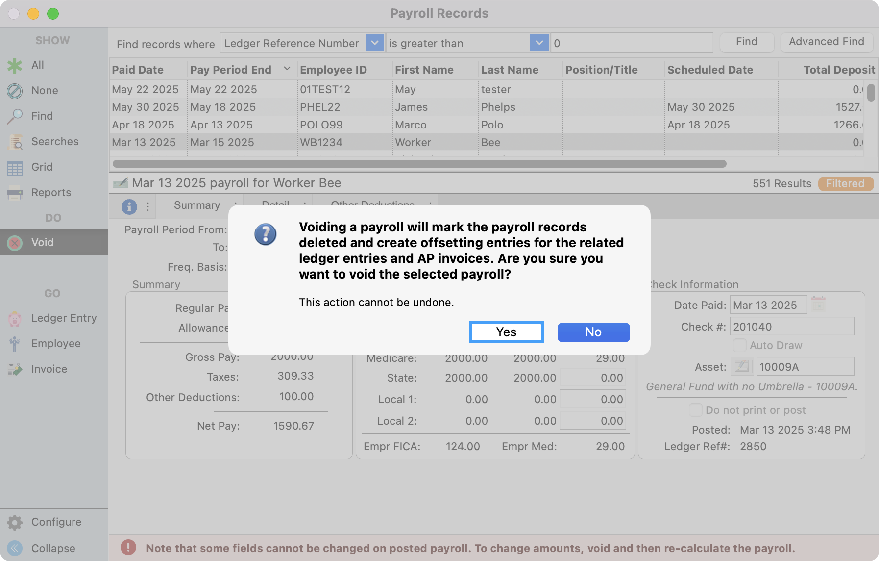879x561 pixels.
Task: Open the Invoice icon in the sidebar
Action: (x=15, y=369)
